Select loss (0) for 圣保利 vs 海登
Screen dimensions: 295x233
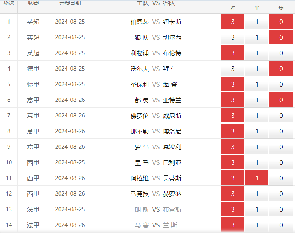281,84
